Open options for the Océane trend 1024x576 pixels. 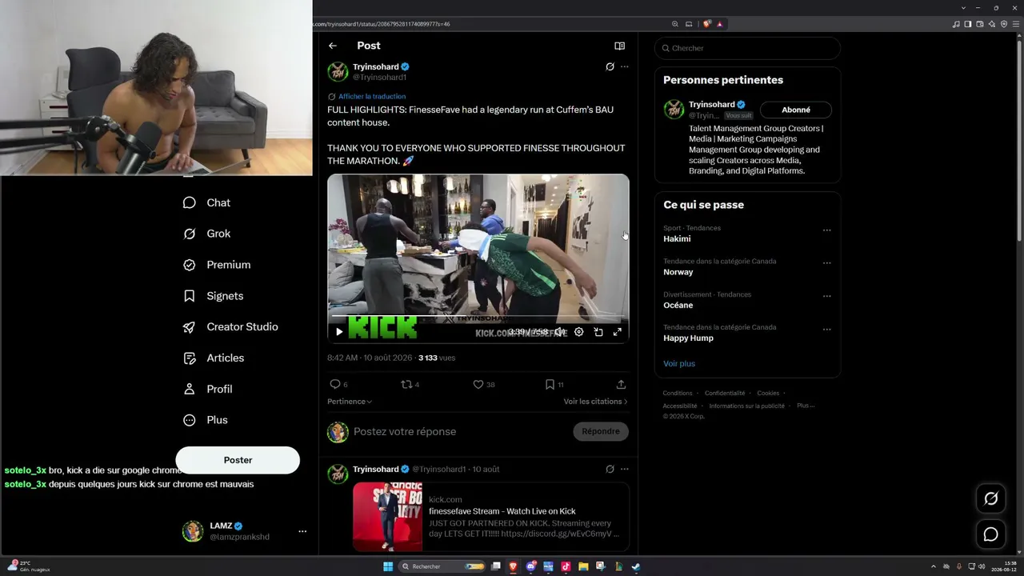[x=827, y=296]
